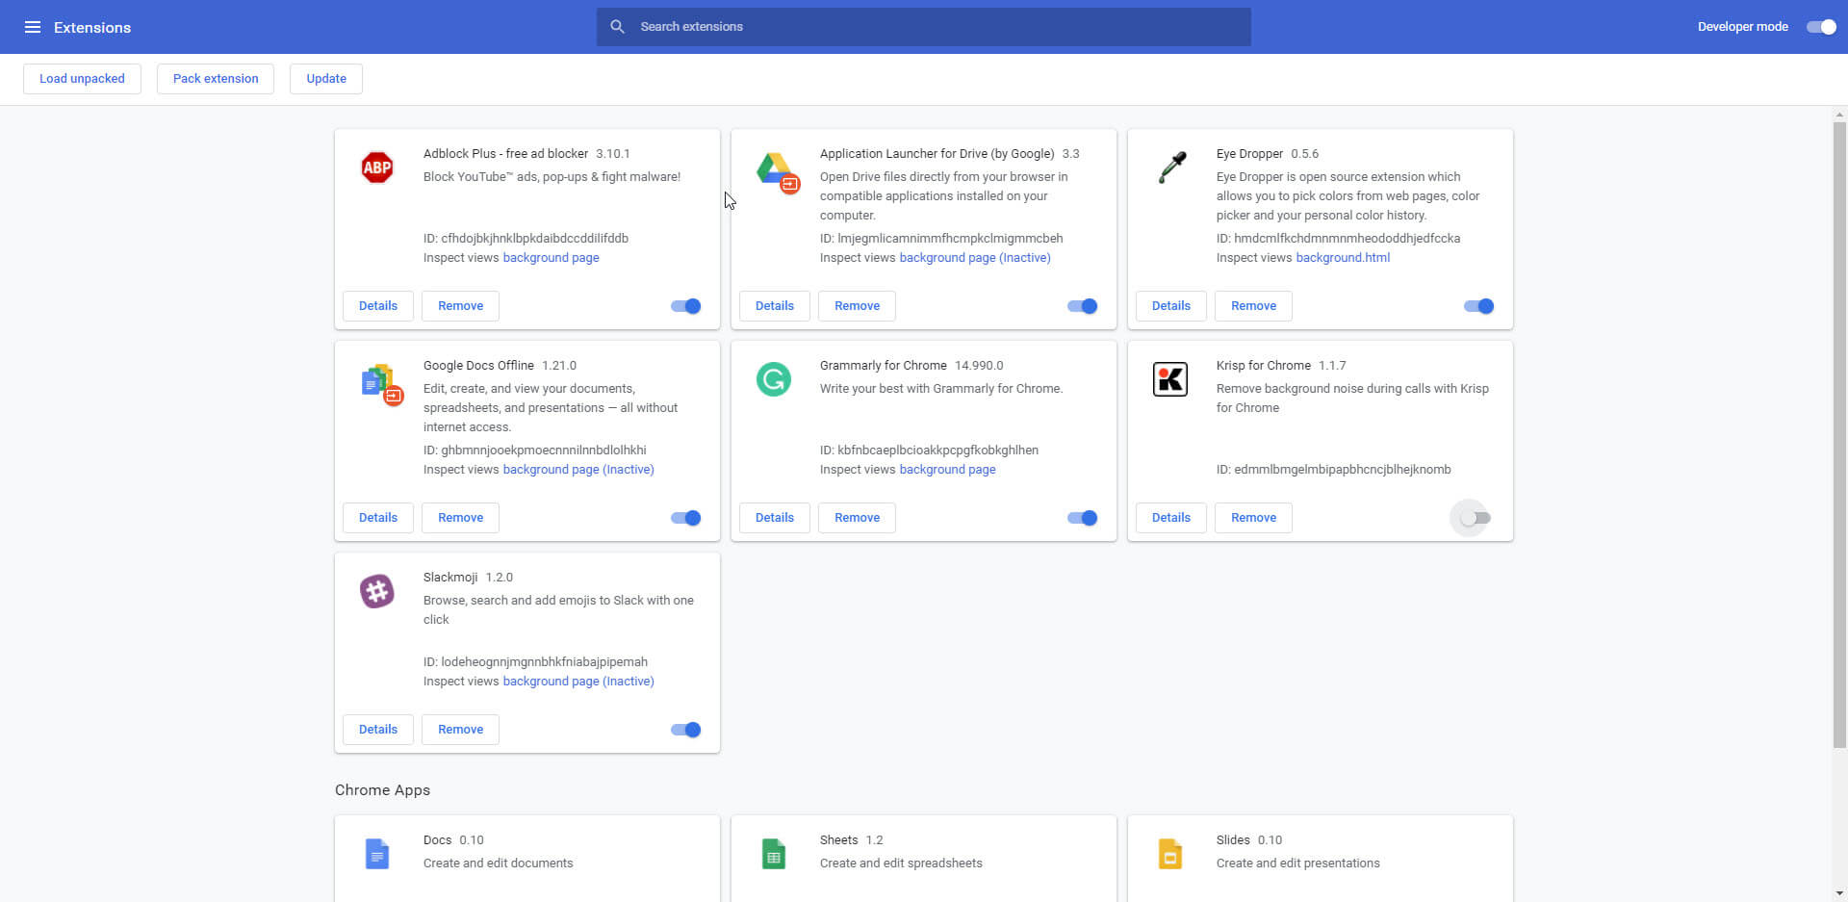Click Eye Dropper ID text
Screen dimensions: 1848x902
[1338, 239]
